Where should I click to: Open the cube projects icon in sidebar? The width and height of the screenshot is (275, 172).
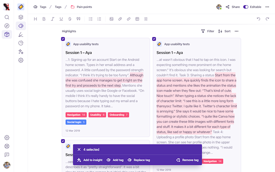[7, 34]
